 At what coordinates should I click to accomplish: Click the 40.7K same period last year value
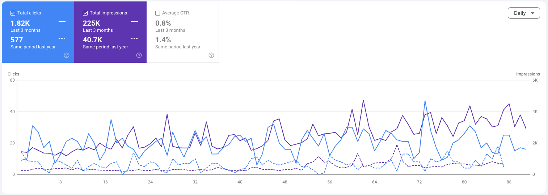[x=92, y=40]
